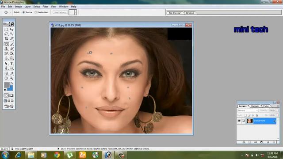Image resolution: width=283 pixels, height=159 pixels.
Task: Swap foreground and background colors
Action: tap(12, 83)
